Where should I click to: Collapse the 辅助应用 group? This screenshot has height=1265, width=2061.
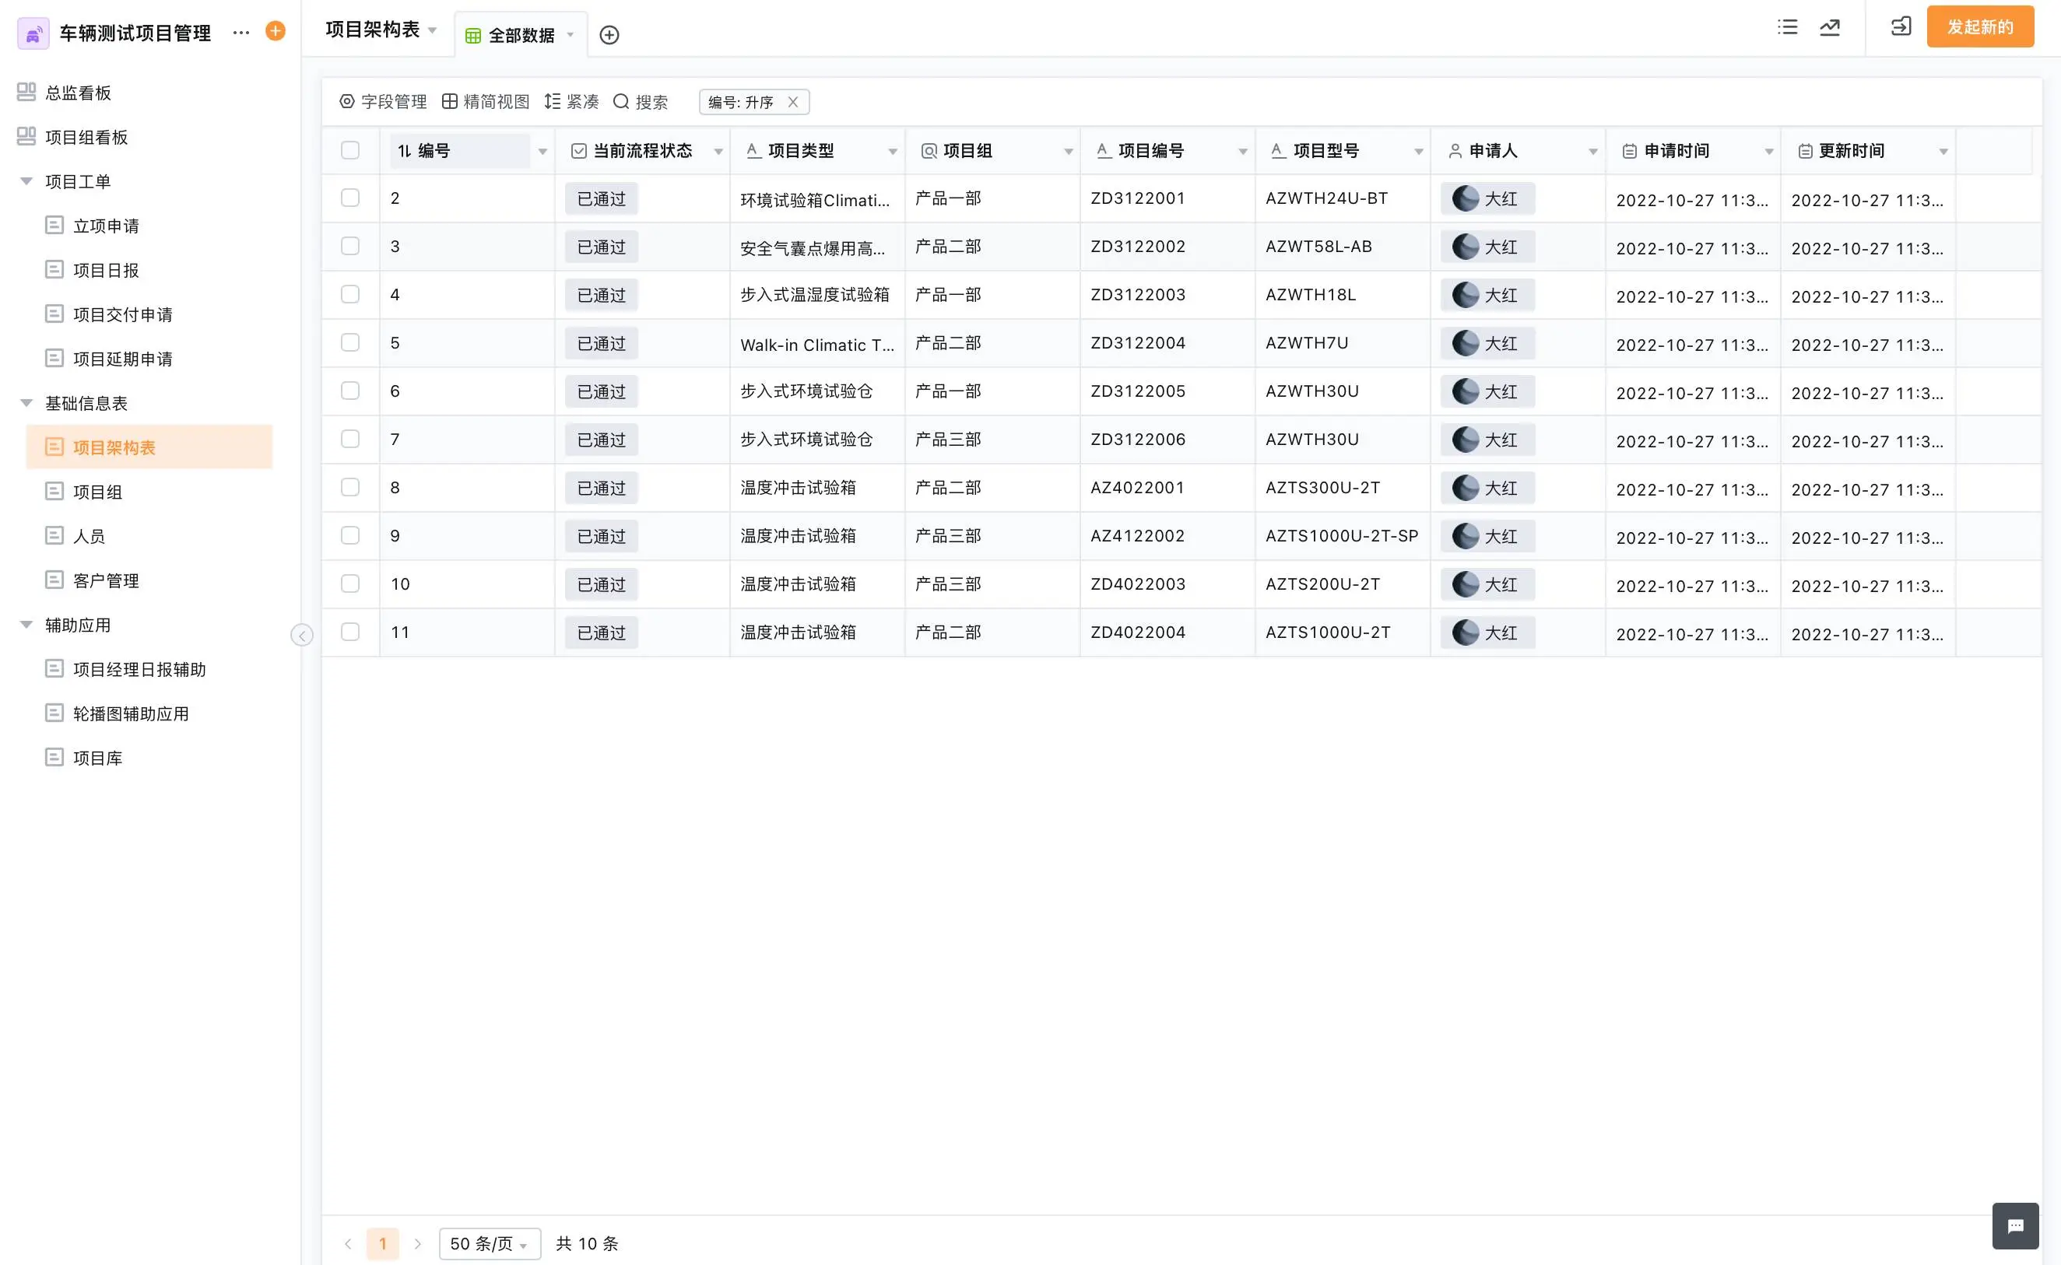26,624
